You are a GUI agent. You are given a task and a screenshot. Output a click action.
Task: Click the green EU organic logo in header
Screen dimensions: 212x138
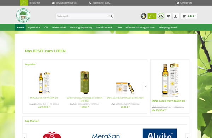tap(152, 16)
